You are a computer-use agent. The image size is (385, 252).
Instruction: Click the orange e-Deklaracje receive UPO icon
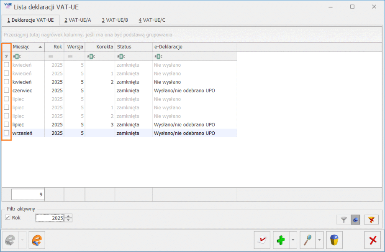coord(37,240)
